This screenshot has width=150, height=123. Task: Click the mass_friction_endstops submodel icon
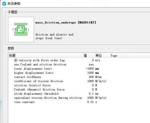[x=21, y=29]
